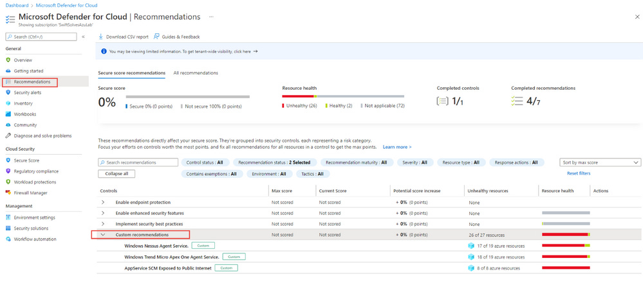Open Response actions filter
643x308 pixels.
pos(516,162)
